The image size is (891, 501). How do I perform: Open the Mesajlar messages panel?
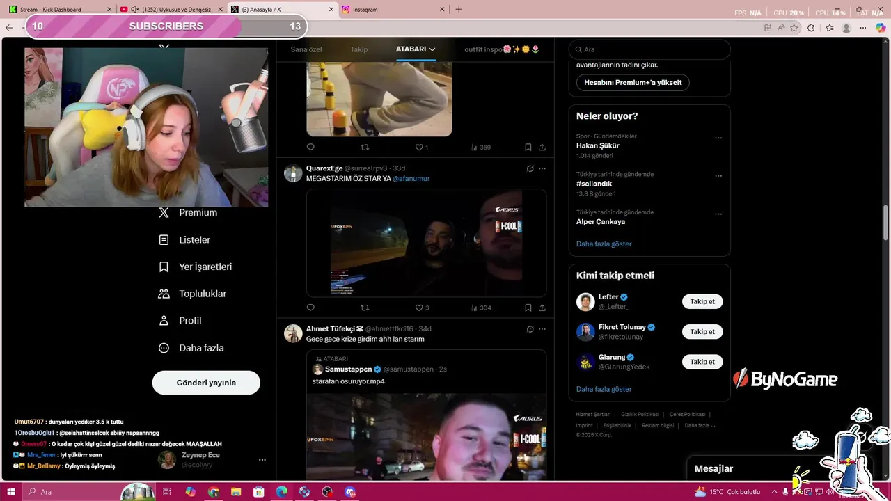713,469
